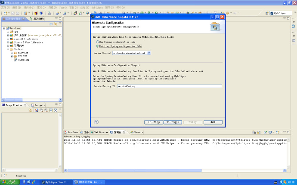Click zoom out magnifier in Image Preview
Viewport: 297px width, 185px height.
coord(41,110)
